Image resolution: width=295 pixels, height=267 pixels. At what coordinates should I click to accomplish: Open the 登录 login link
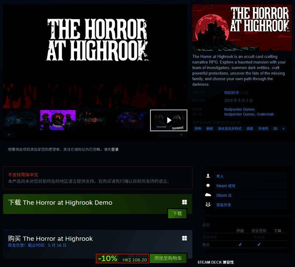click(115, 149)
